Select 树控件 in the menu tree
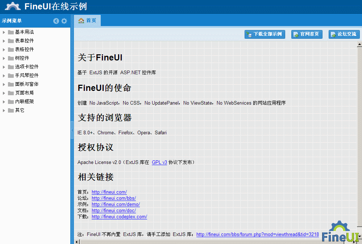This screenshot has height=244, width=362. [x=22, y=58]
